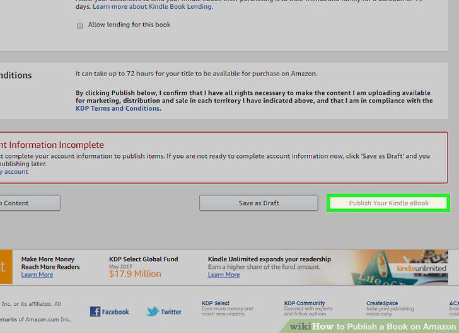Open Learn More under Make More Money
This screenshot has width=459, height=333.
click(37, 275)
